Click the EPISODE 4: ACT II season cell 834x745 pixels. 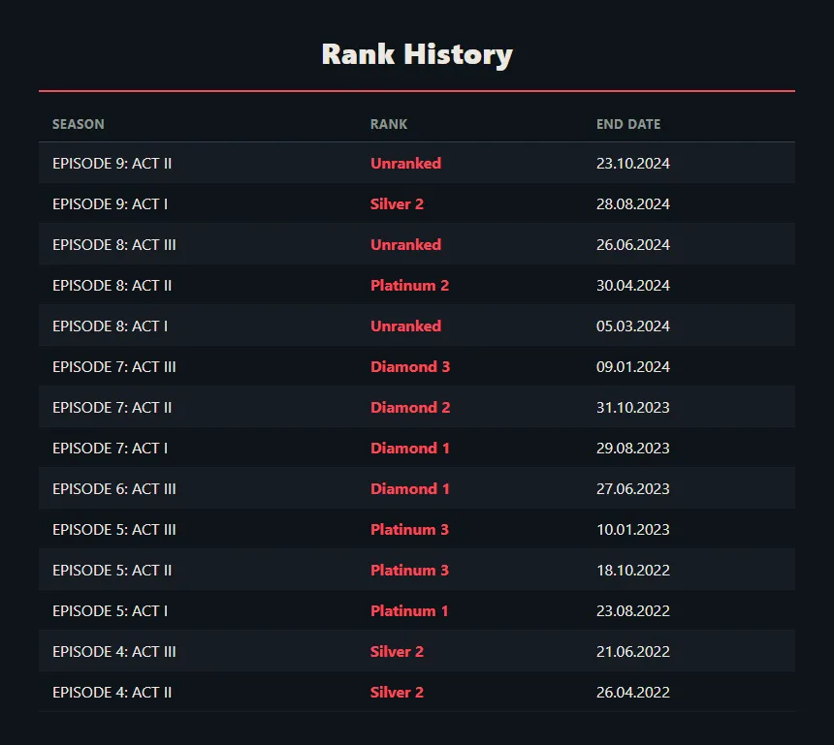point(112,693)
